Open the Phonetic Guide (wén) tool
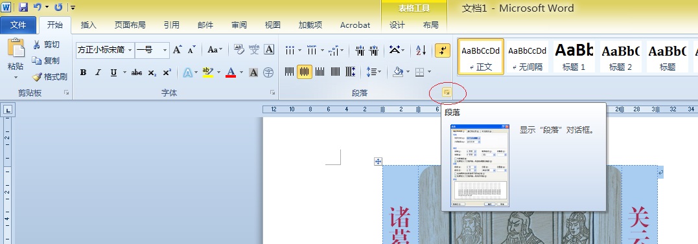This screenshot has width=698, height=244. click(254, 49)
